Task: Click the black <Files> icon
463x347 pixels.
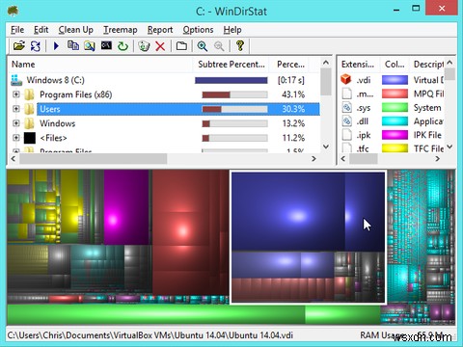Action: click(x=30, y=138)
